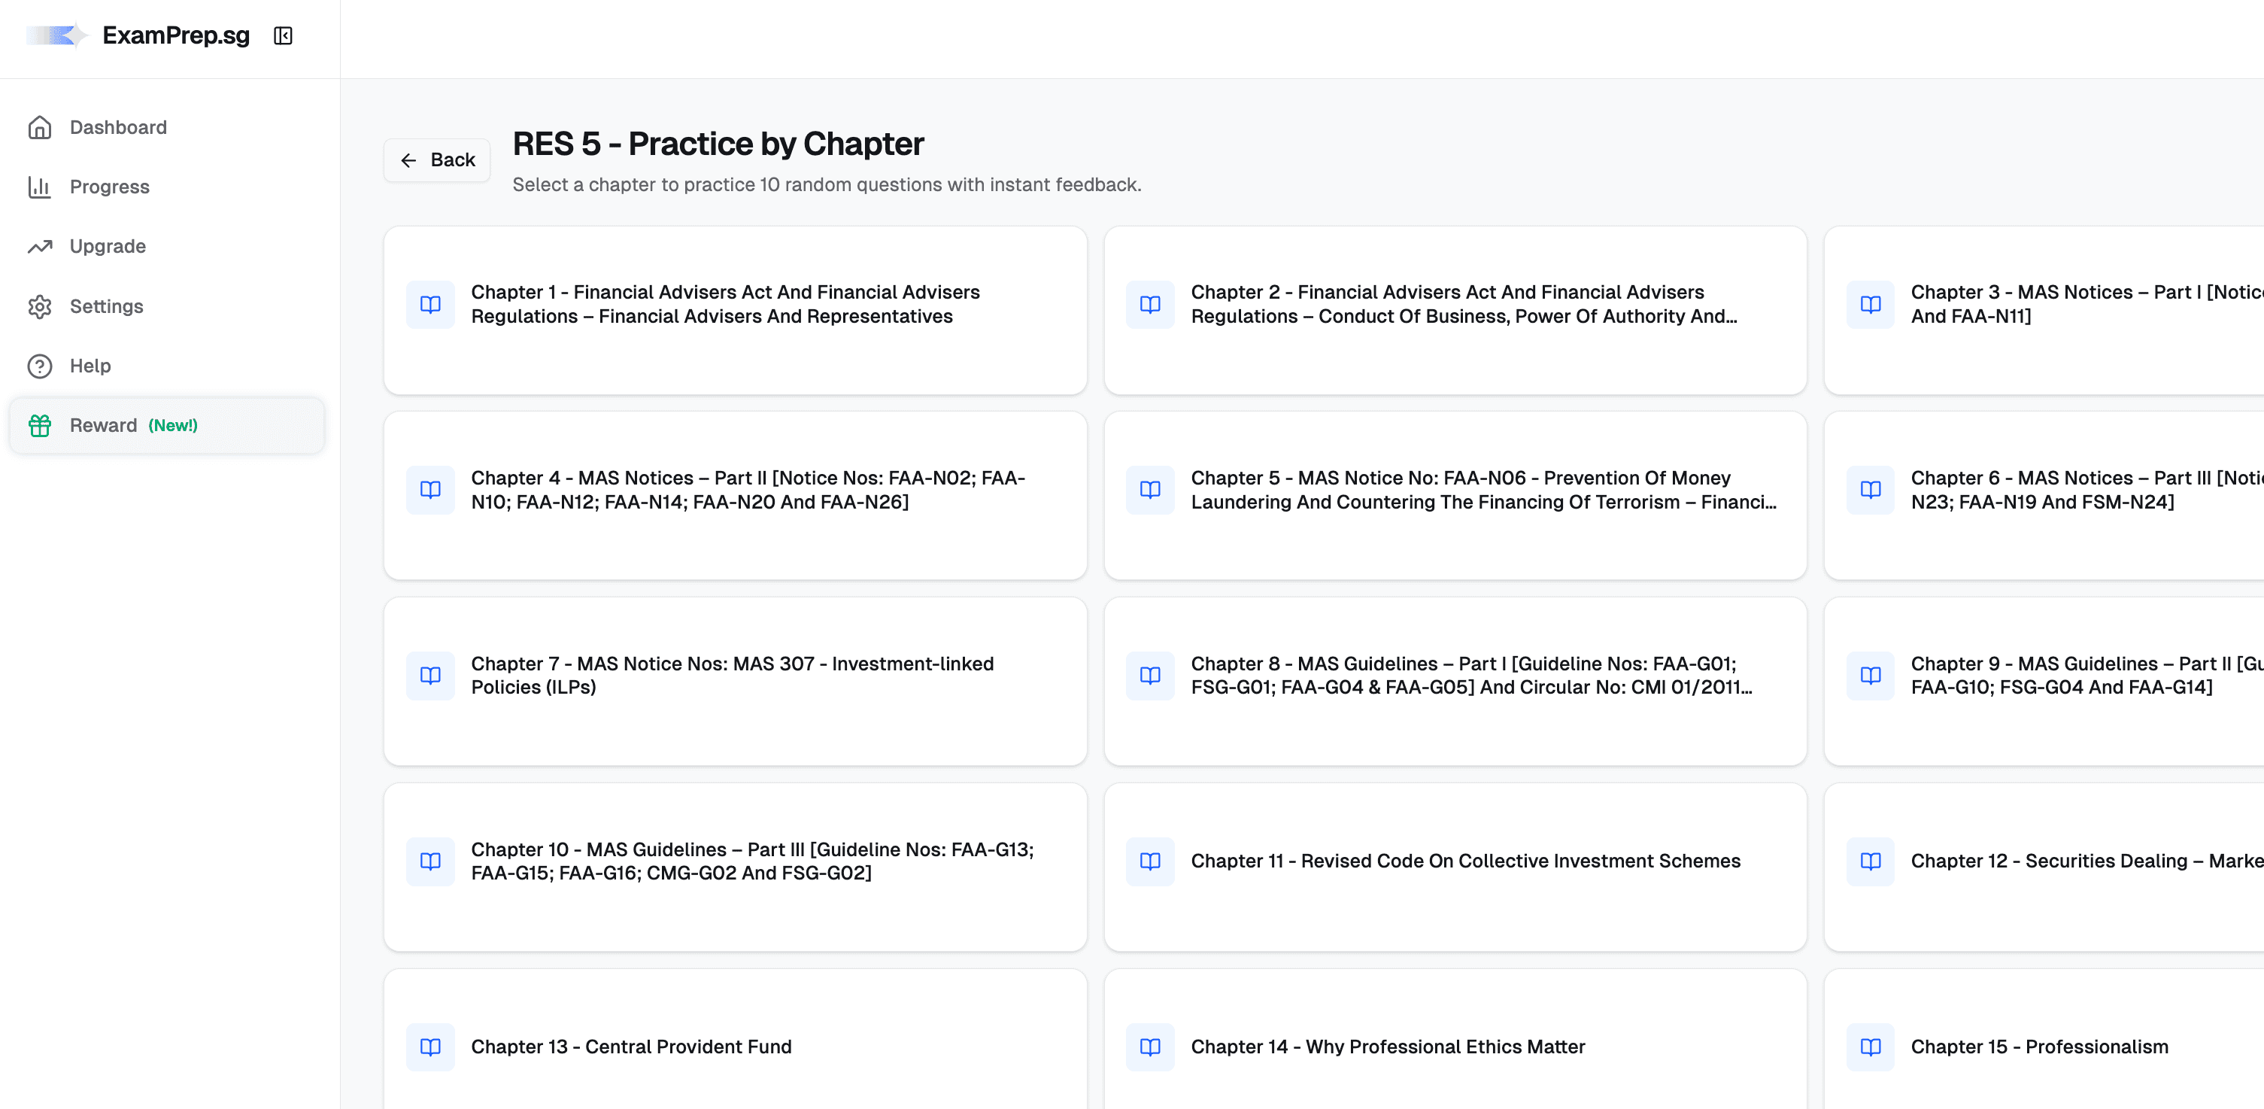
Task: Collapse the sidebar with the panel icon
Action: pos(283,36)
